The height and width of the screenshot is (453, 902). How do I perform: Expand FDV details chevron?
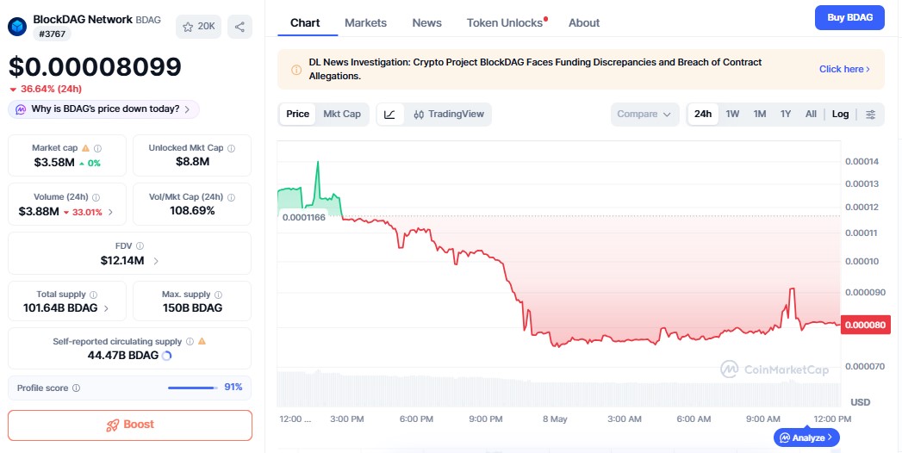(156, 261)
